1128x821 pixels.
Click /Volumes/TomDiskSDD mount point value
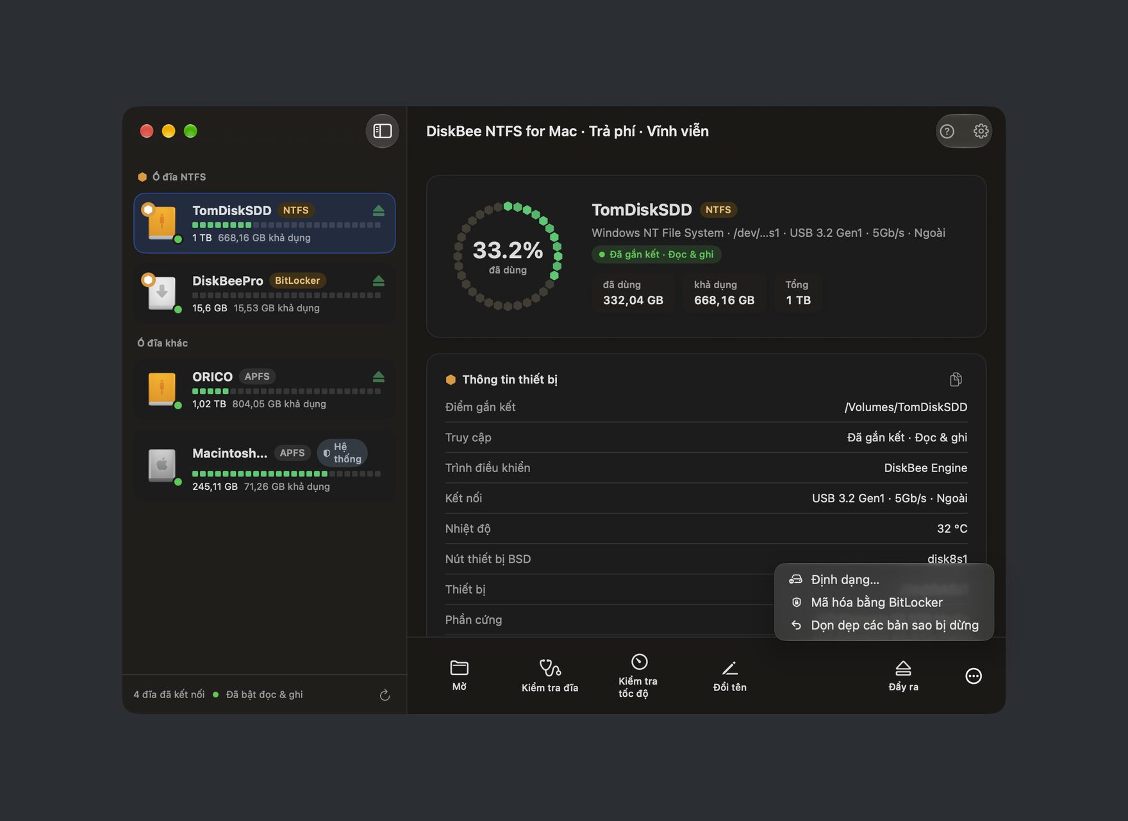point(906,407)
